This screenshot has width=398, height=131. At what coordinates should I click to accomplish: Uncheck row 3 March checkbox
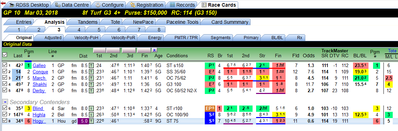coord(5,78)
